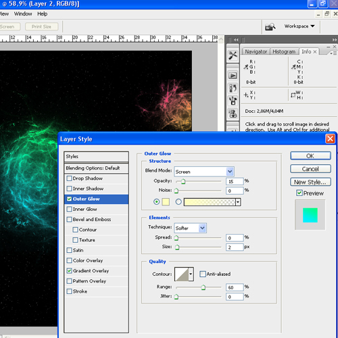Enable the Satin checkbox
The width and height of the screenshot is (338, 338).
coord(69,250)
